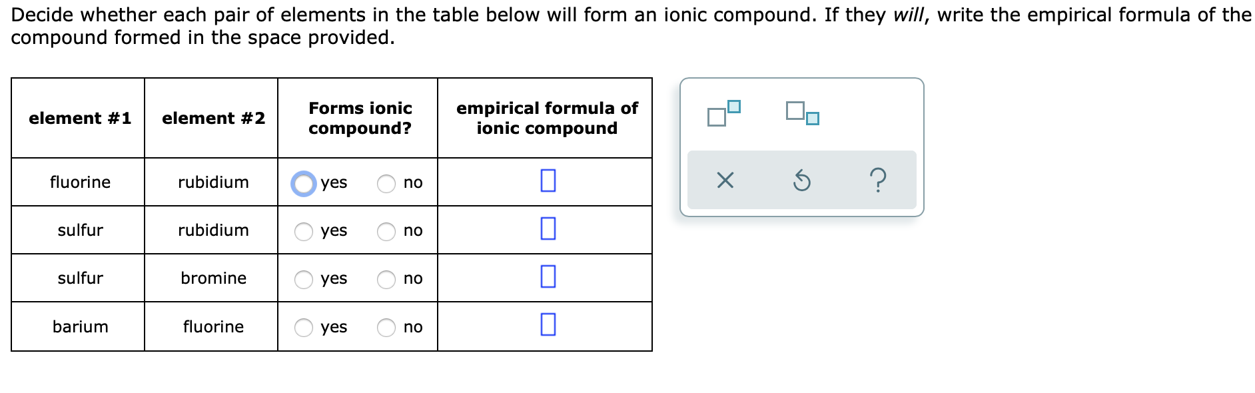Image resolution: width=1255 pixels, height=393 pixels.
Task: Select the subscript formatting icon
Action: pyautogui.click(x=802, y=115)
